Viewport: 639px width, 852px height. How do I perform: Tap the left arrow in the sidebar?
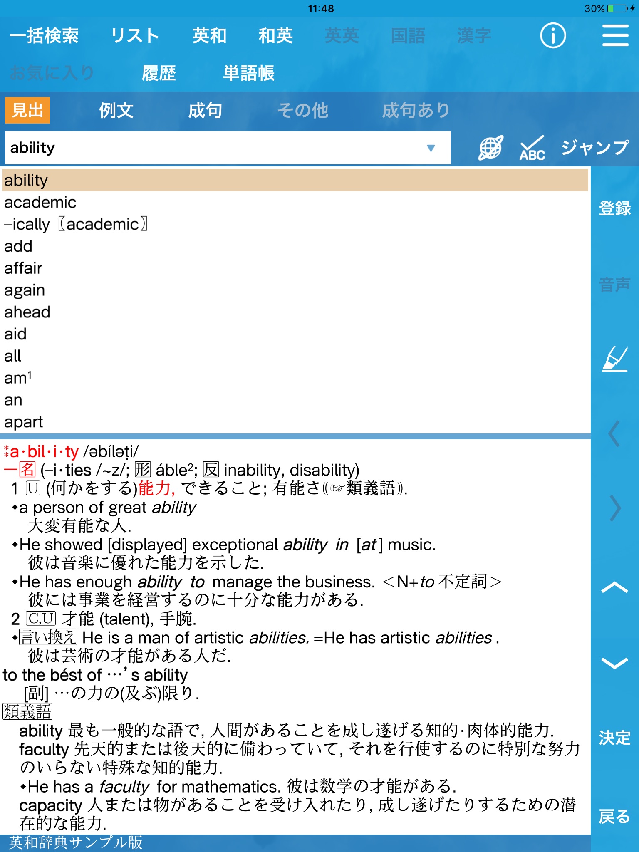614,434
